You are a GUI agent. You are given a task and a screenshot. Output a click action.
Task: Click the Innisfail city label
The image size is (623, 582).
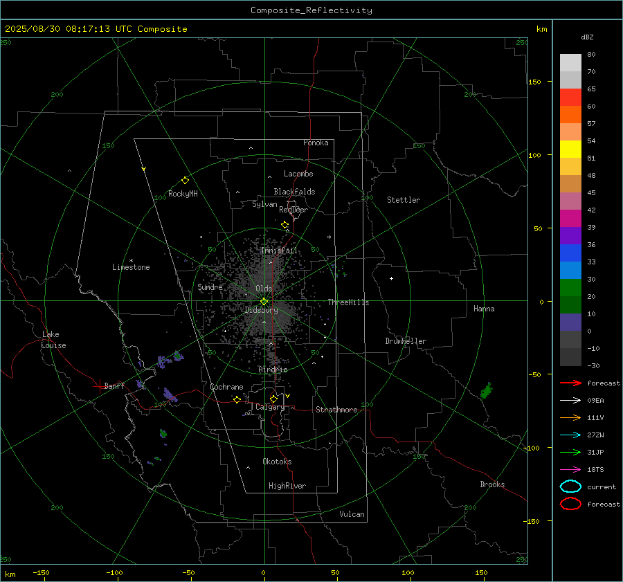pyautogui.click(x=279, y=251)
